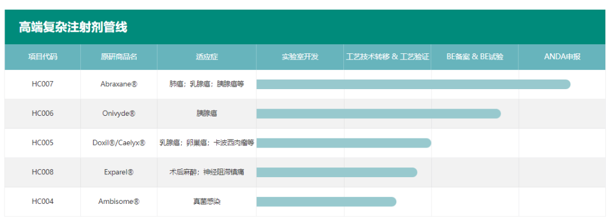Click the HC005 progress bar
This screenshot has width=615, height=222.
point(344,143)
